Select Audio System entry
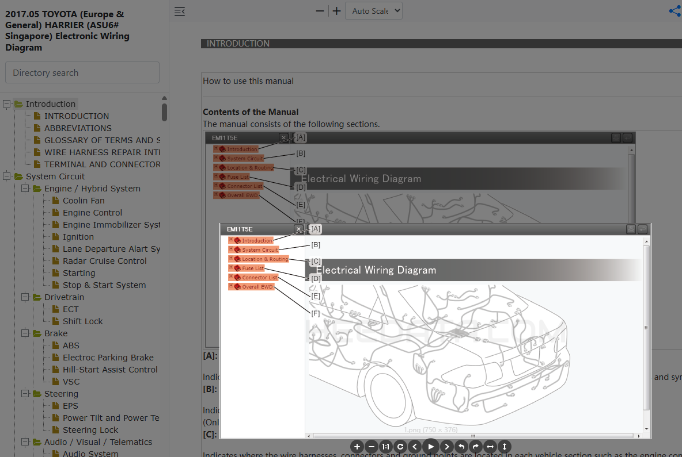 coord(90,453)
